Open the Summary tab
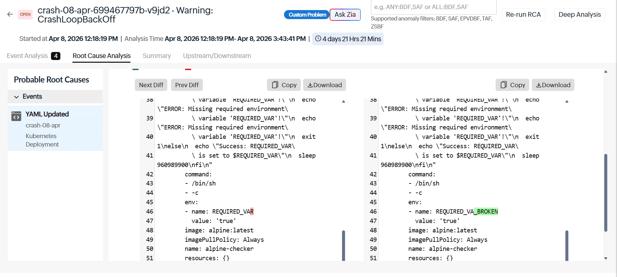The width and height of the screenshot is (617, 277). [157, 56]
